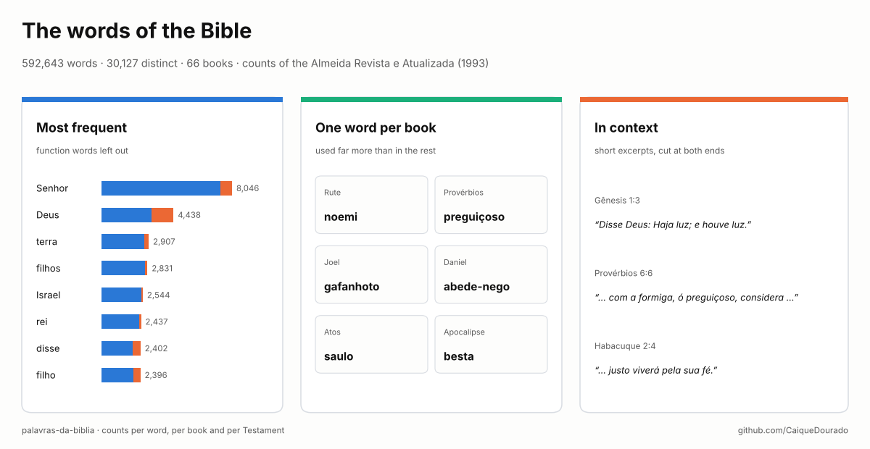Click the blue segment of the Senhor bar

(161, 188)
